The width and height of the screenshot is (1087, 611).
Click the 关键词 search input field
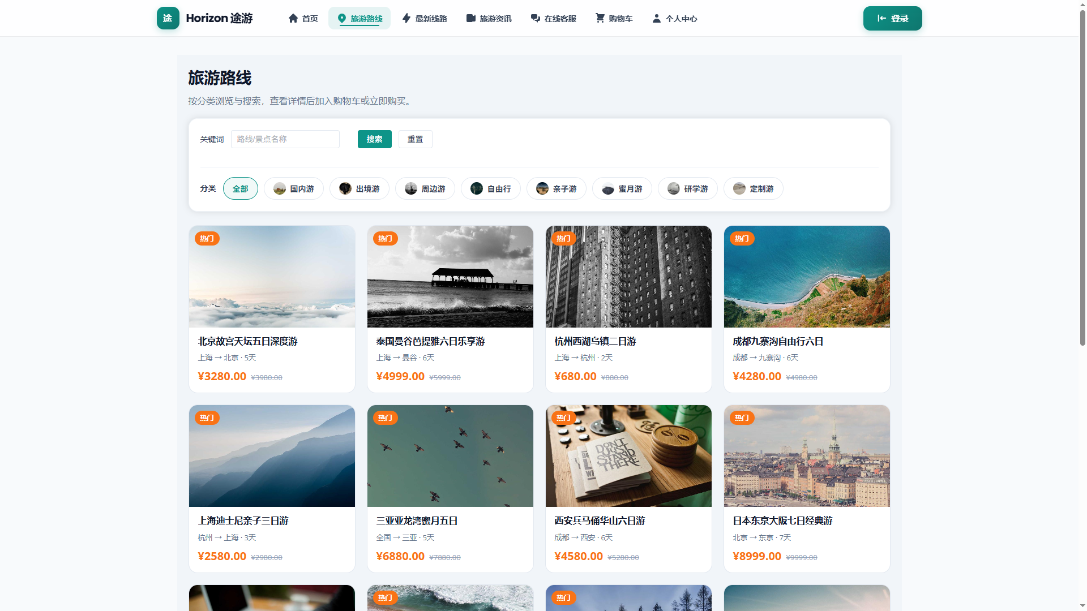click(x=285, y=139)
